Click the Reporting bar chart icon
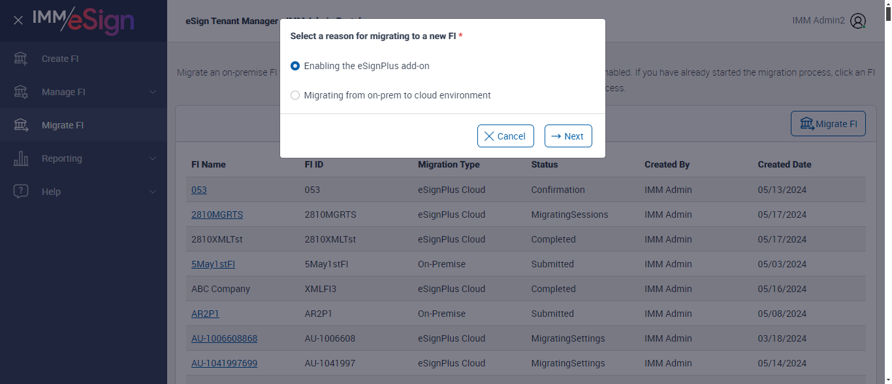 pyautogui.click(x=21, y=158)
